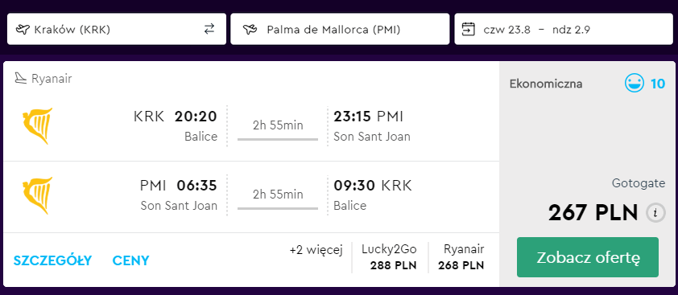This screenshot has width=678, height=295.
Task: Click the price info icon next to 267 PLN
Action: (x=656, y=212)
